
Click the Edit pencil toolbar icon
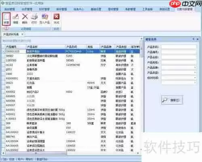click(x=16, y=19)
